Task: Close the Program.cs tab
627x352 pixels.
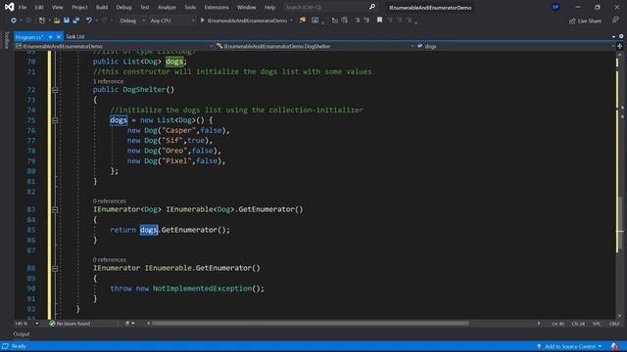Action: pos(59,37)
